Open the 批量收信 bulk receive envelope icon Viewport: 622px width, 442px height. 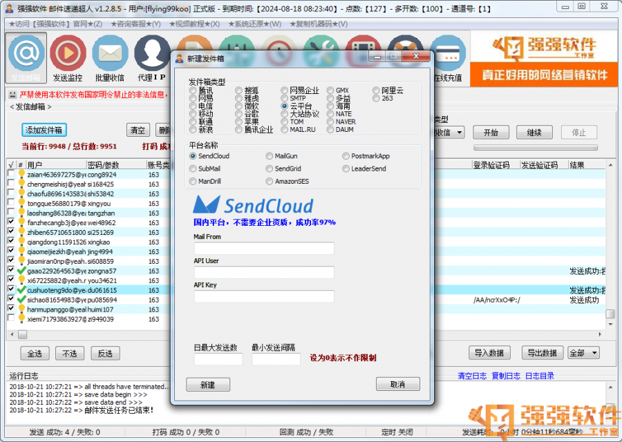click(x=110, y=53)
